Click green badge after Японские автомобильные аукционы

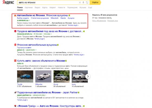click(58, 45)
